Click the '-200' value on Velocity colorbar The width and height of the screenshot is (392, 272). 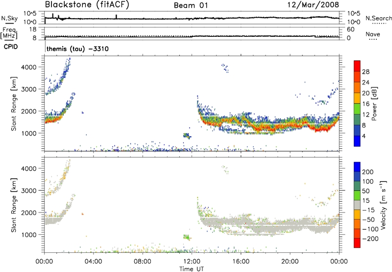point(370,239)
